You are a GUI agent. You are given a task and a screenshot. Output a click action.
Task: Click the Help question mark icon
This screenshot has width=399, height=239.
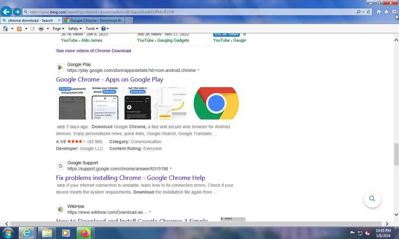click(103, 29)
